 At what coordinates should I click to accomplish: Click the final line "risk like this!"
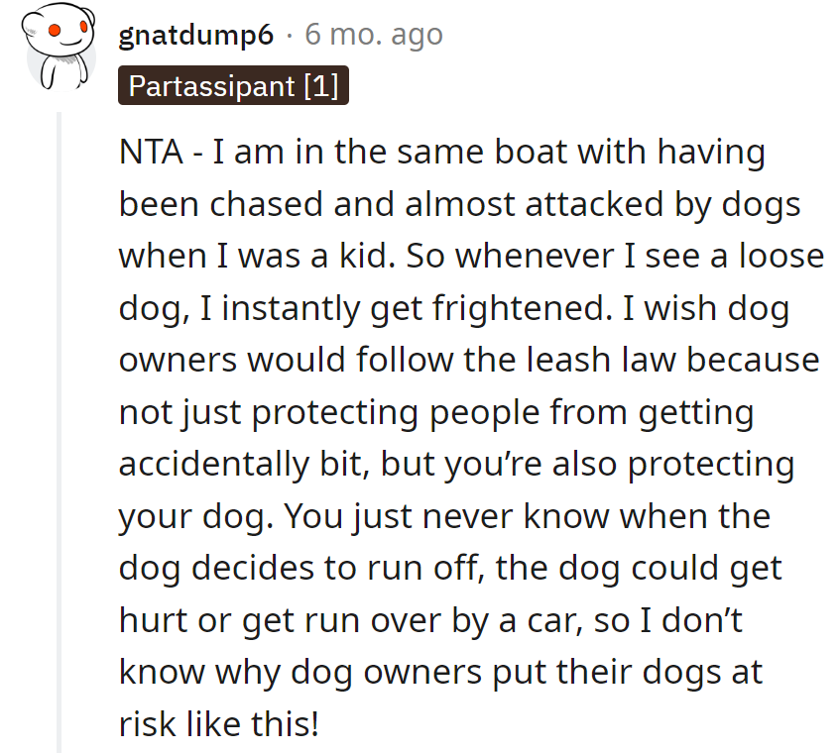coord(219,724)
